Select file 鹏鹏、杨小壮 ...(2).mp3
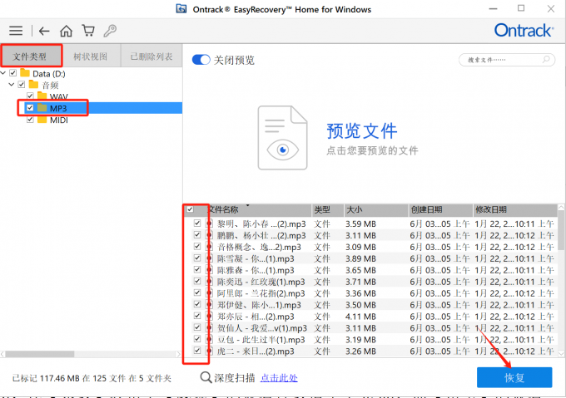Image resolution: width=566 pixels, height=398 pixels. tap(261, 235)
